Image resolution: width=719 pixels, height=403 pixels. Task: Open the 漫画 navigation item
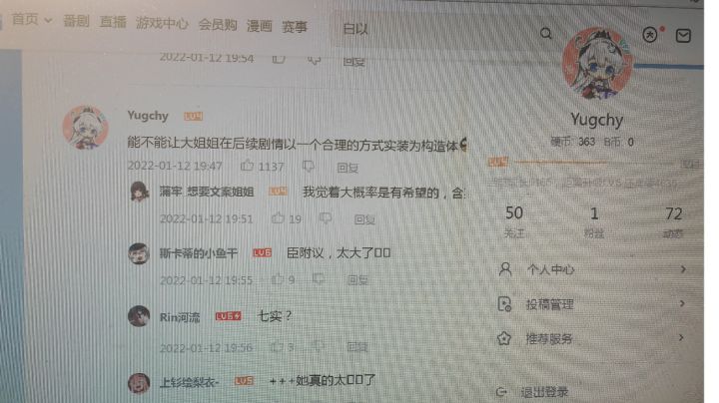point(259,26)
